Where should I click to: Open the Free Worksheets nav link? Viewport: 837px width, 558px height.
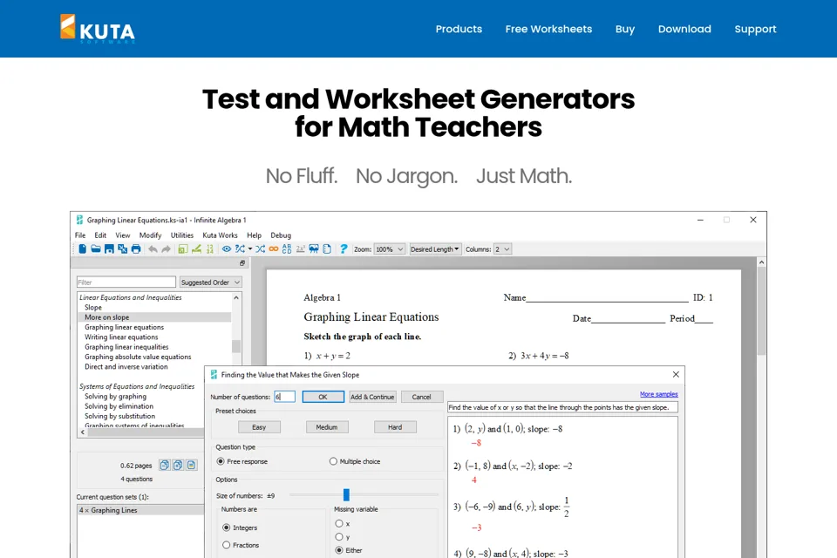click(548, 29)
